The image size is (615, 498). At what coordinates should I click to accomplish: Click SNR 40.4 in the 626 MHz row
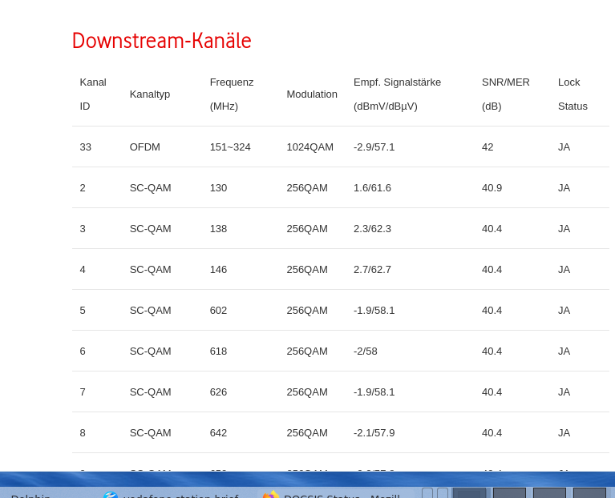(492, 392)
